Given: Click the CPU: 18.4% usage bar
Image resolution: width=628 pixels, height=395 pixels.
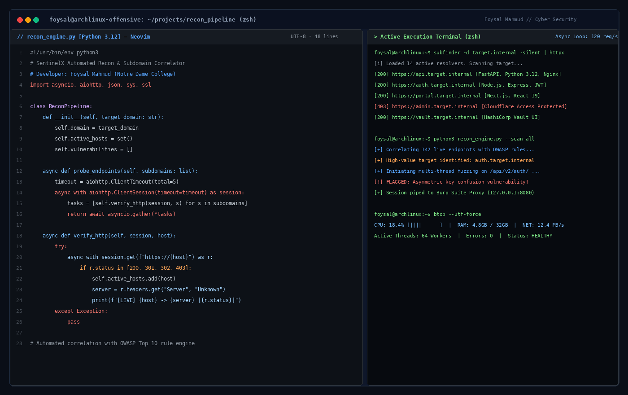Looking at the screenshot, I should [408, 225].
